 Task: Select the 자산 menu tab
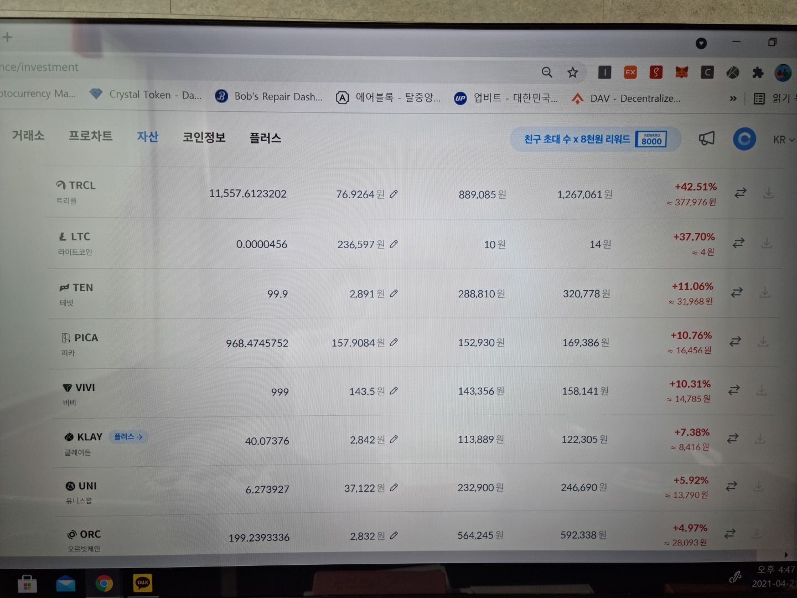click(x=148, y=137)
